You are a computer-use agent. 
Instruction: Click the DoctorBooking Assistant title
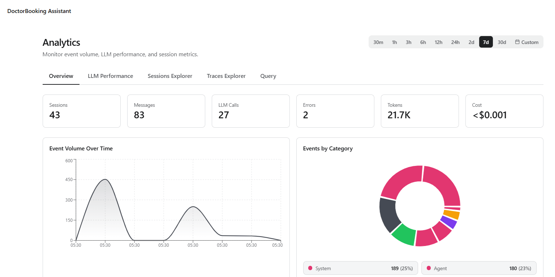39,11
